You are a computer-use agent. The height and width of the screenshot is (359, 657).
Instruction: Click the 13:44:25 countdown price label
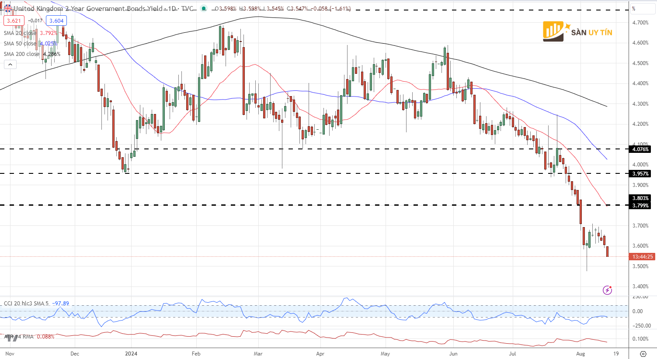pyautogui.click(x=643, y=257)
